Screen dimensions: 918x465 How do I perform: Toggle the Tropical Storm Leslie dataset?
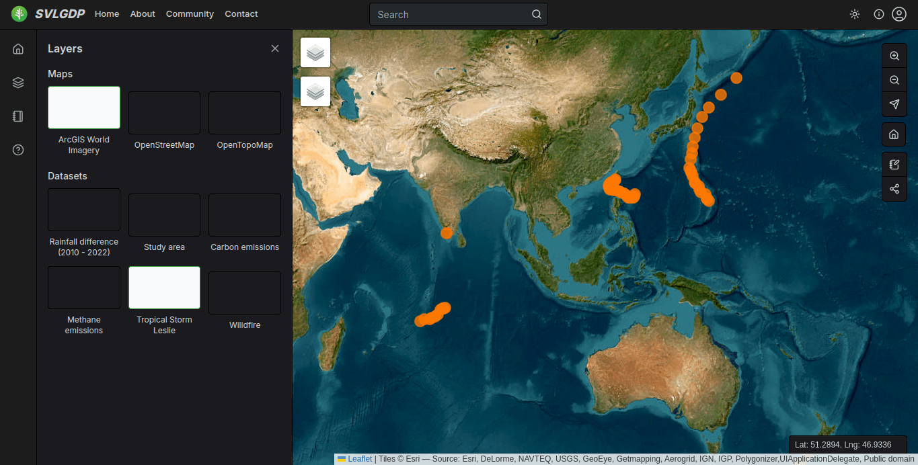point(164,288)
